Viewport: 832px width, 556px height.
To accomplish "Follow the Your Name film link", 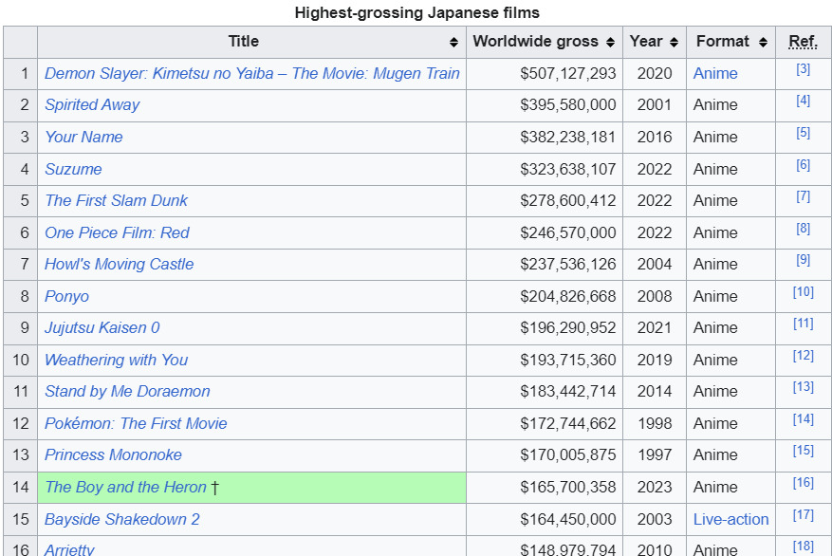I will click(x=83, y=137).
